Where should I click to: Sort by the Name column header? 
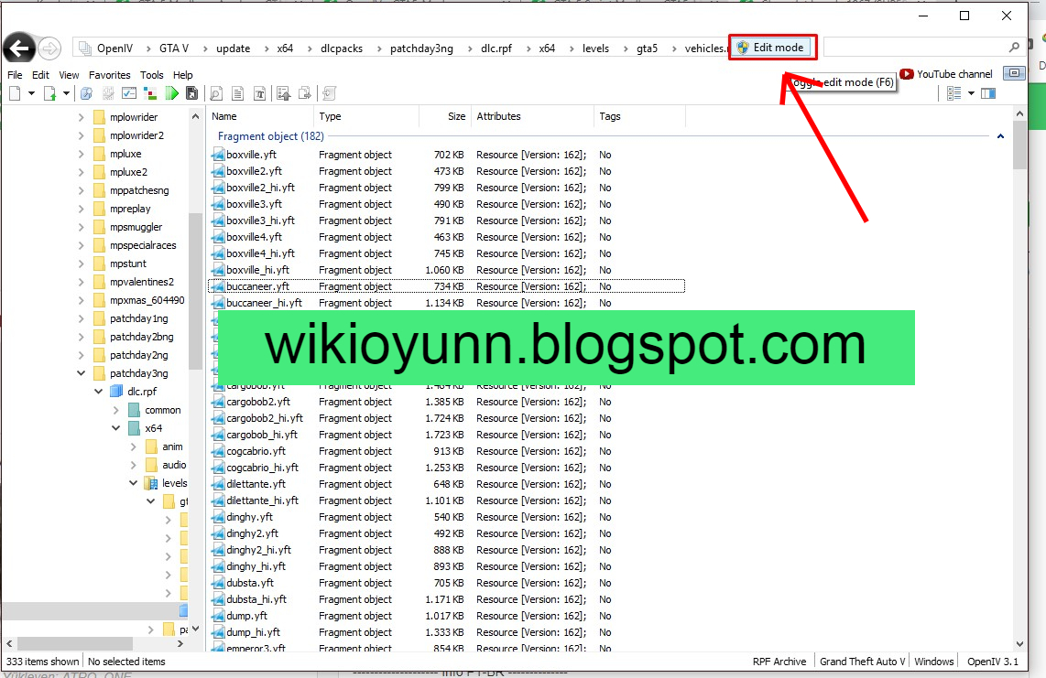click(259, 116)
